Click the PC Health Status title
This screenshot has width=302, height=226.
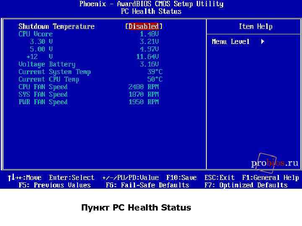coord(151,11)
